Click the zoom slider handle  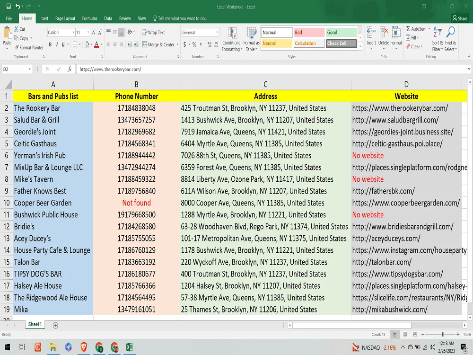443,334
